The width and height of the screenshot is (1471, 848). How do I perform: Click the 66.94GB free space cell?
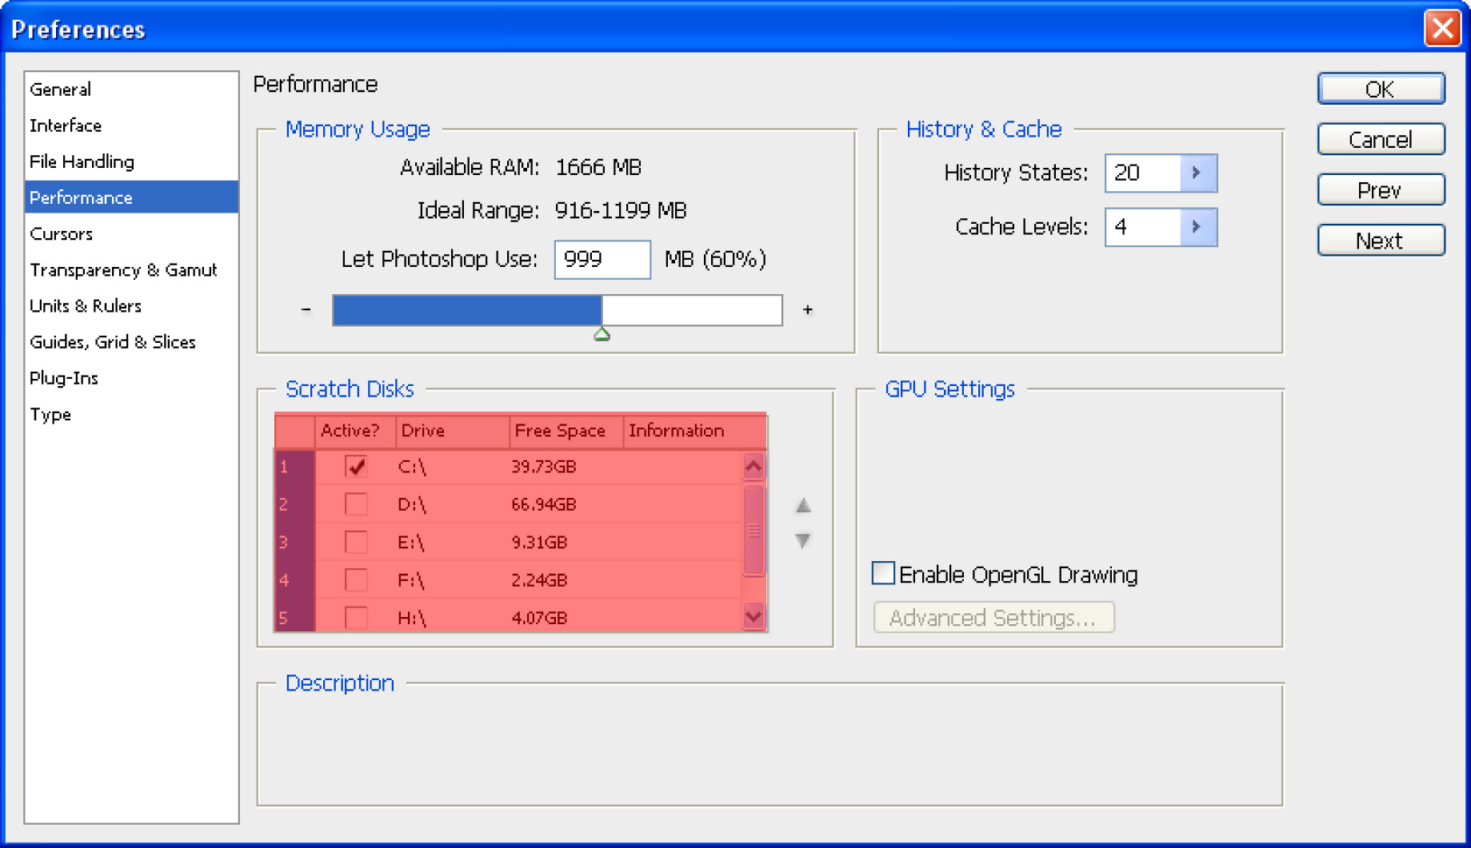[544, 504]
